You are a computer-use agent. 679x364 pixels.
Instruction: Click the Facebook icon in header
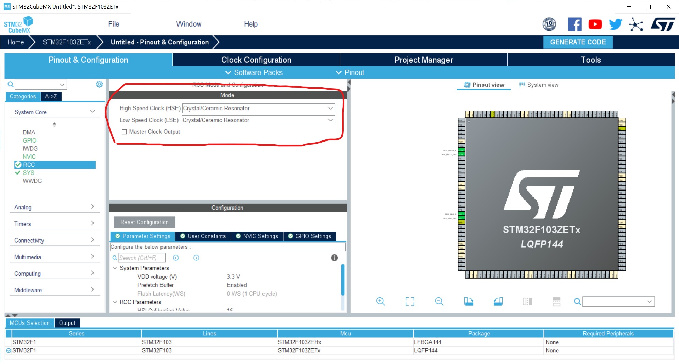[575, 24]
